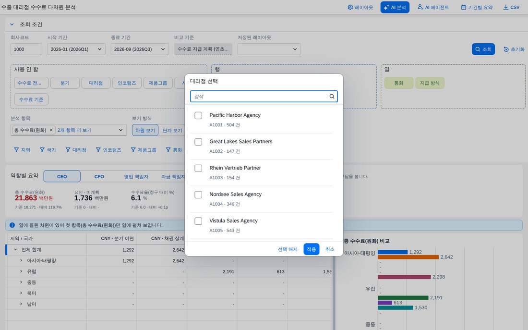Launch AI 분석 from the header
Screen dimensions: 528x330
[x=395, y=7]
